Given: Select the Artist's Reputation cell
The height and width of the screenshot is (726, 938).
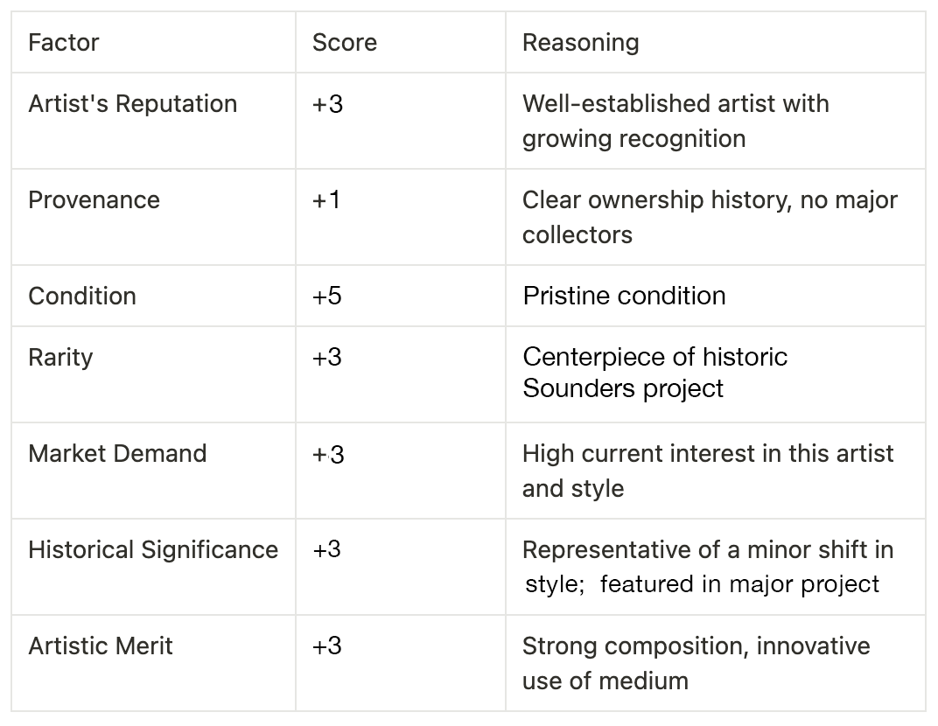Looking at the screenshot, I should pos(133,103).
